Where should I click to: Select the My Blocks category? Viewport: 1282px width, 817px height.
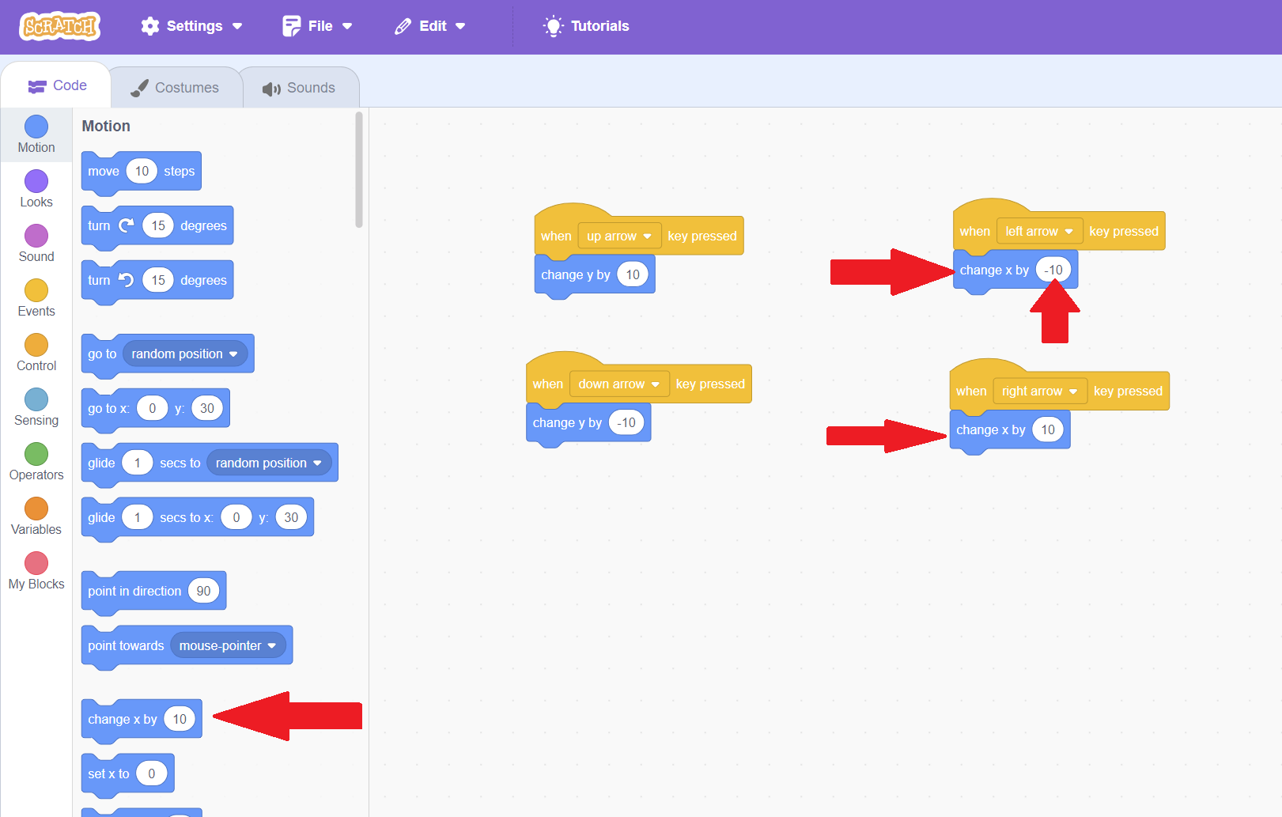[x=36, y=571]
